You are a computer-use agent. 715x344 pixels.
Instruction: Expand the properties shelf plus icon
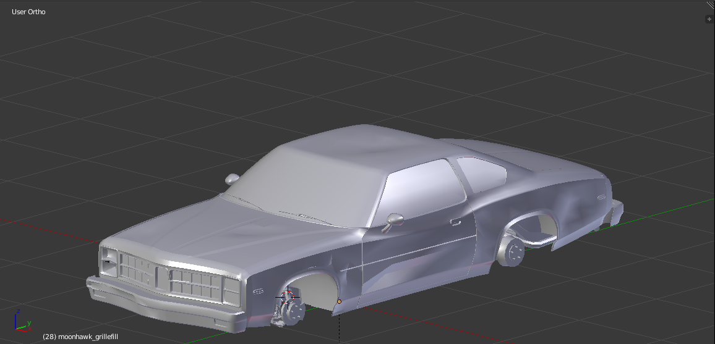pos(709,19)
